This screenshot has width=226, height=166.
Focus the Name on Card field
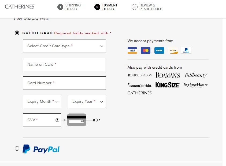click(64, 65)
